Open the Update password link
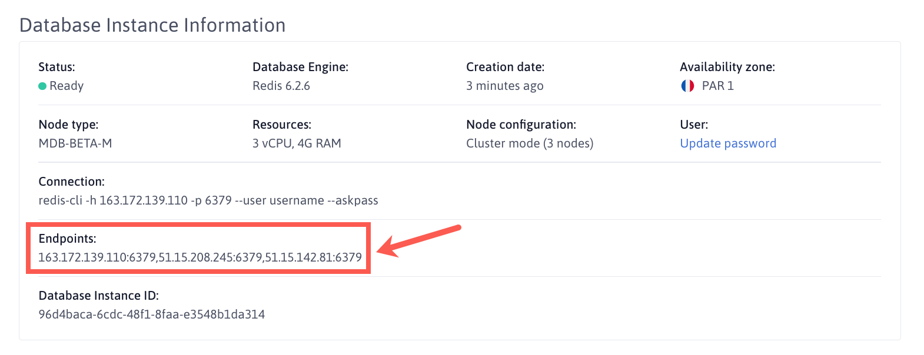Viewport: 924px width, 355px height. [x=728, y=143]
